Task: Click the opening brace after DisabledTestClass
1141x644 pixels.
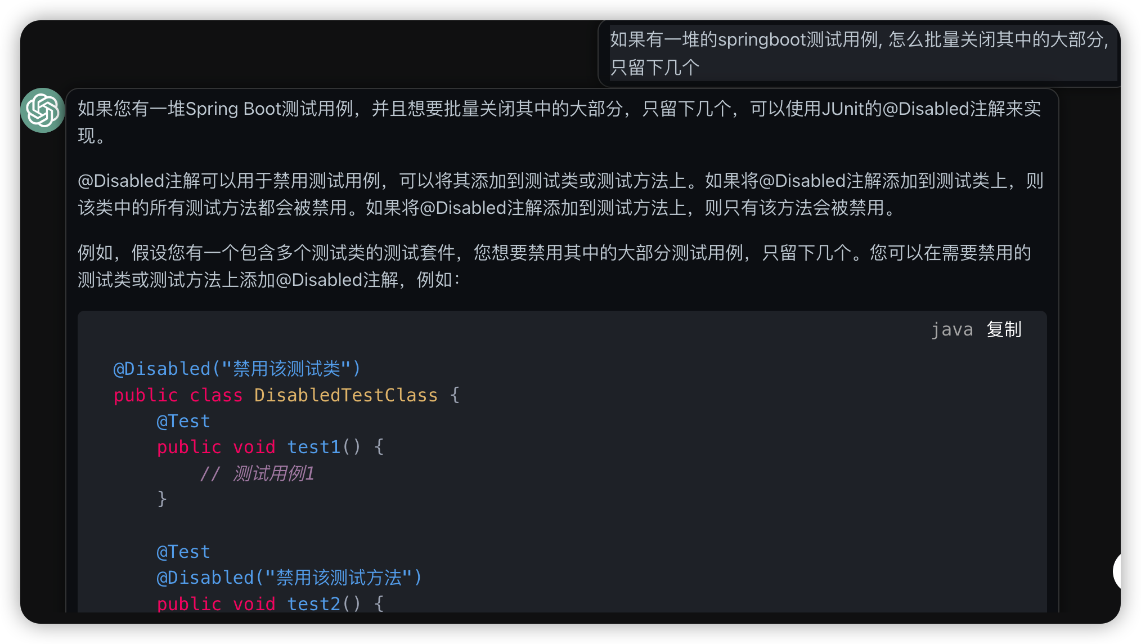Action: tap(455, 395)
